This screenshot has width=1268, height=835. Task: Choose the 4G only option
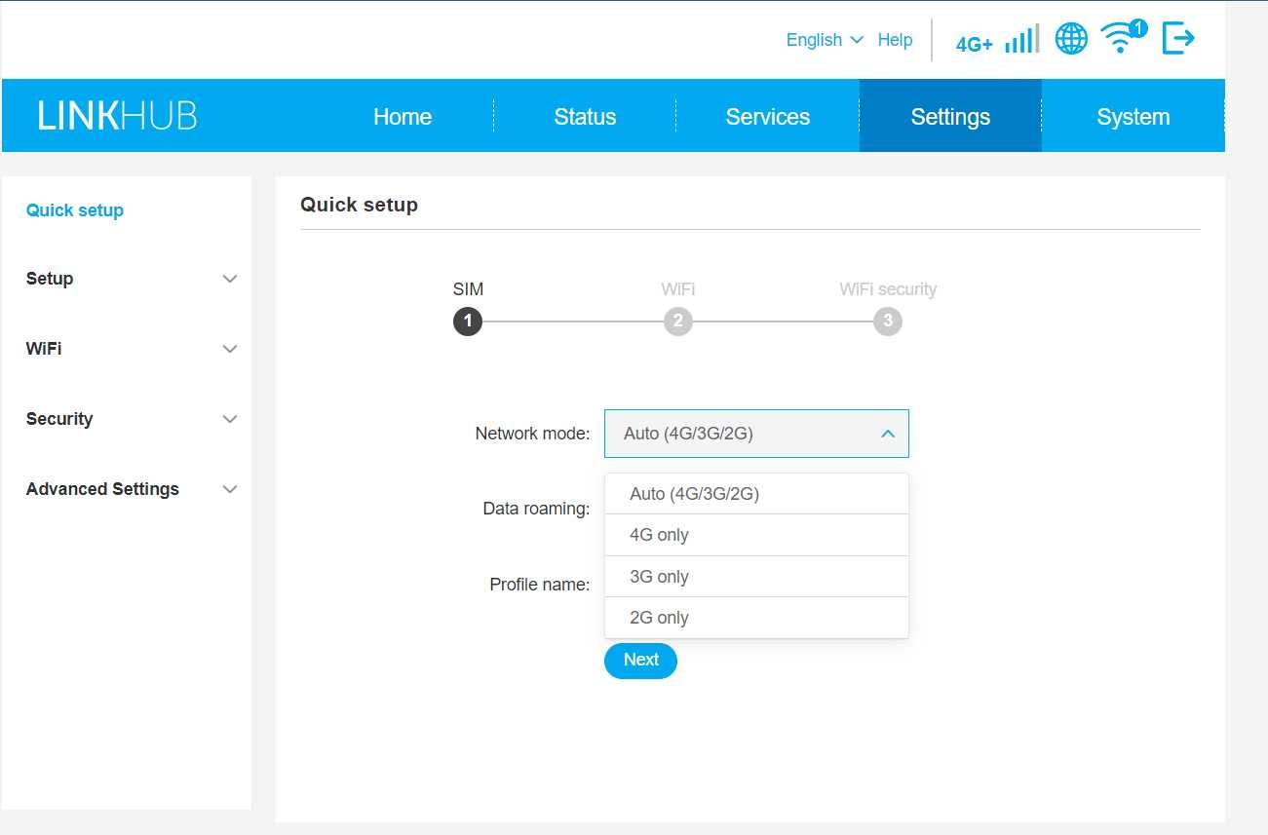click(756, 535)
